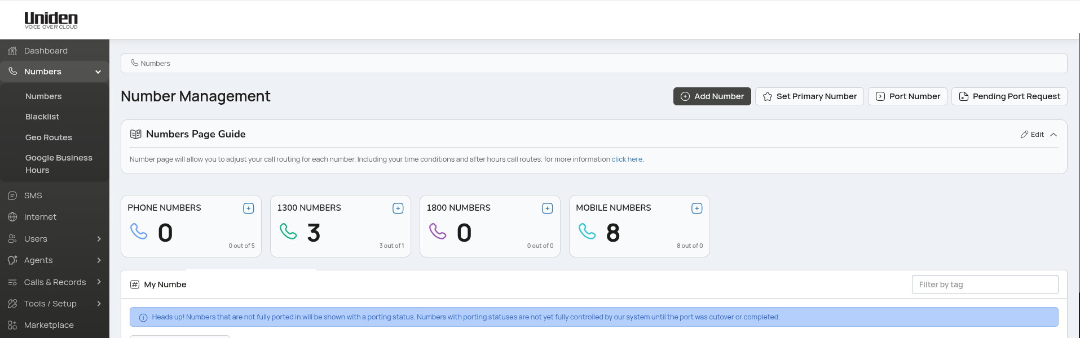Click the Numbers breadcrumb text
The image size is (1080, 338).
click(x=155, y=64)
